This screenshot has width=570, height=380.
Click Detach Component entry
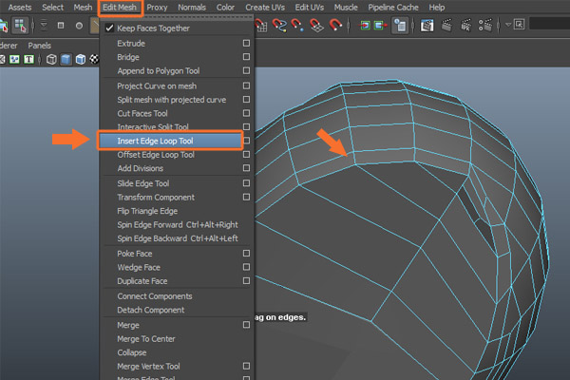click(x=150, y=311)
